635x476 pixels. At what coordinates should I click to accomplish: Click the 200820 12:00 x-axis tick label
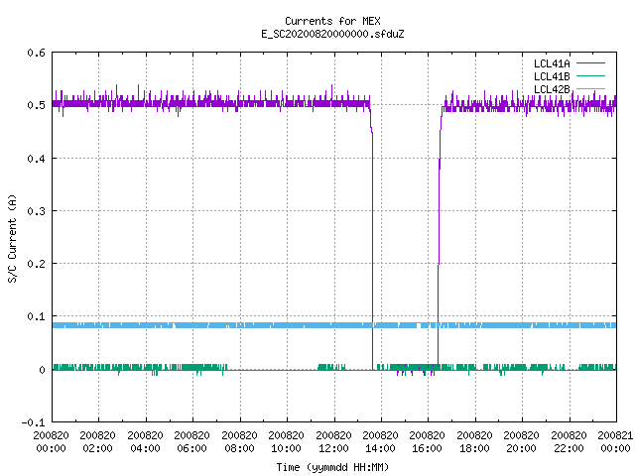tap(333, 442)
